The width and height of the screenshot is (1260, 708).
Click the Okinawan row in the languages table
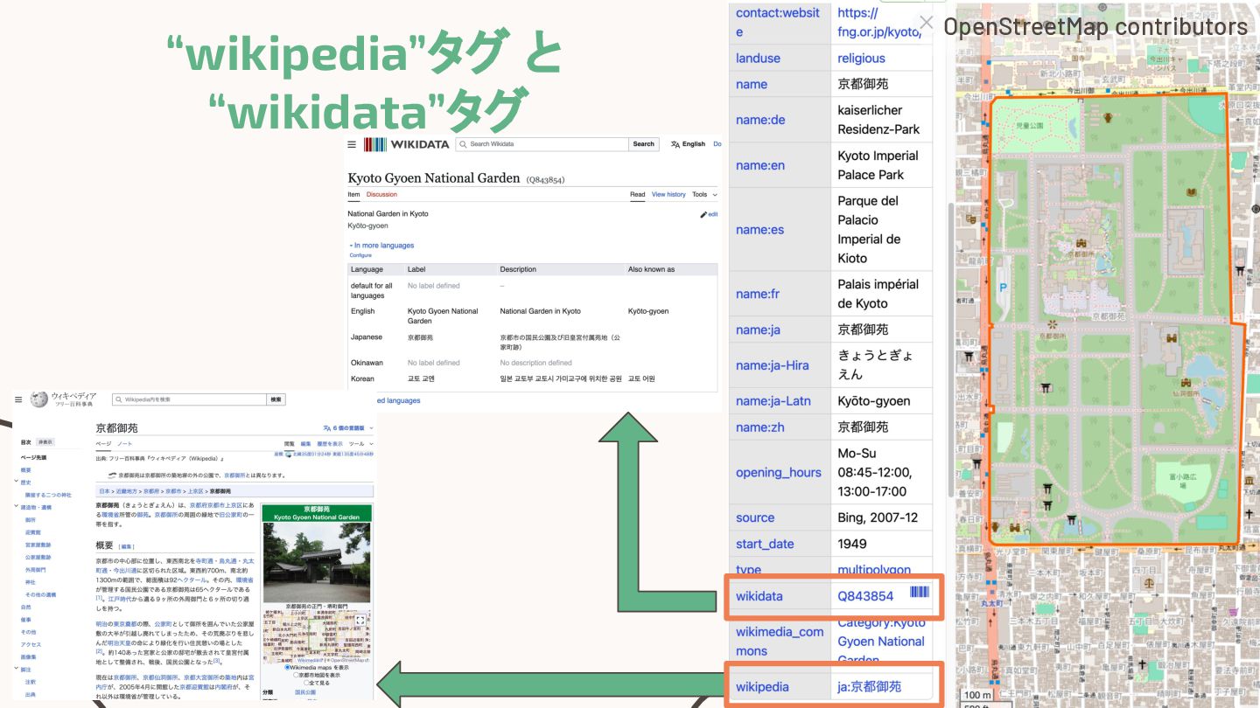[x=533, y=363]
